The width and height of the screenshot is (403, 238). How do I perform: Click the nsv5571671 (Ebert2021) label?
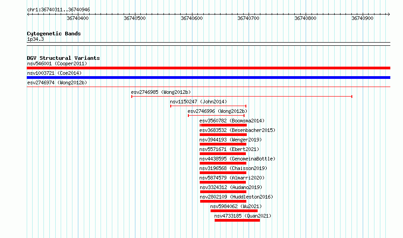click(x=229, y=149)
